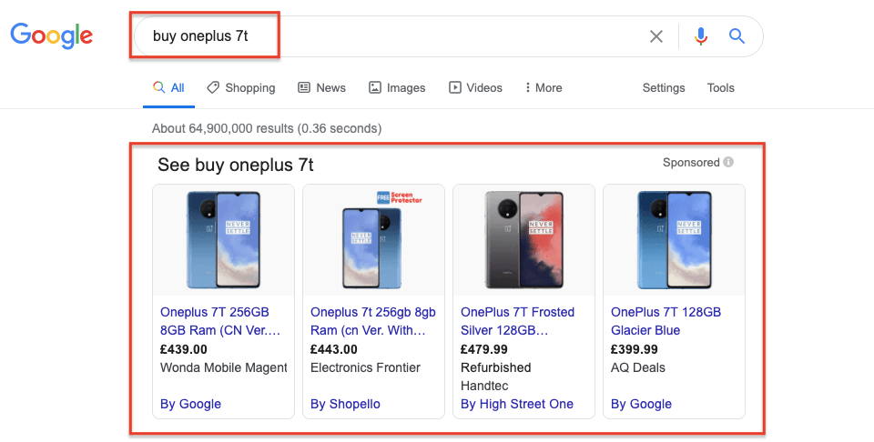Open the News results tab
The width and height of the screenshot is (874, 442).
pos(321,88)
